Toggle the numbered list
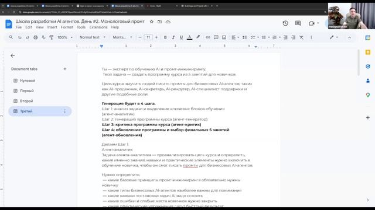The width and height of the screenshot is (375, 210). [275, 37]
